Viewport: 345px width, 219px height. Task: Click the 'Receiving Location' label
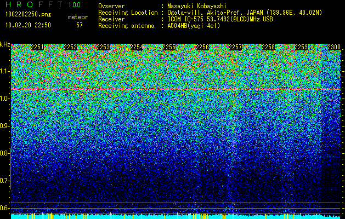(x=128, y=13)
